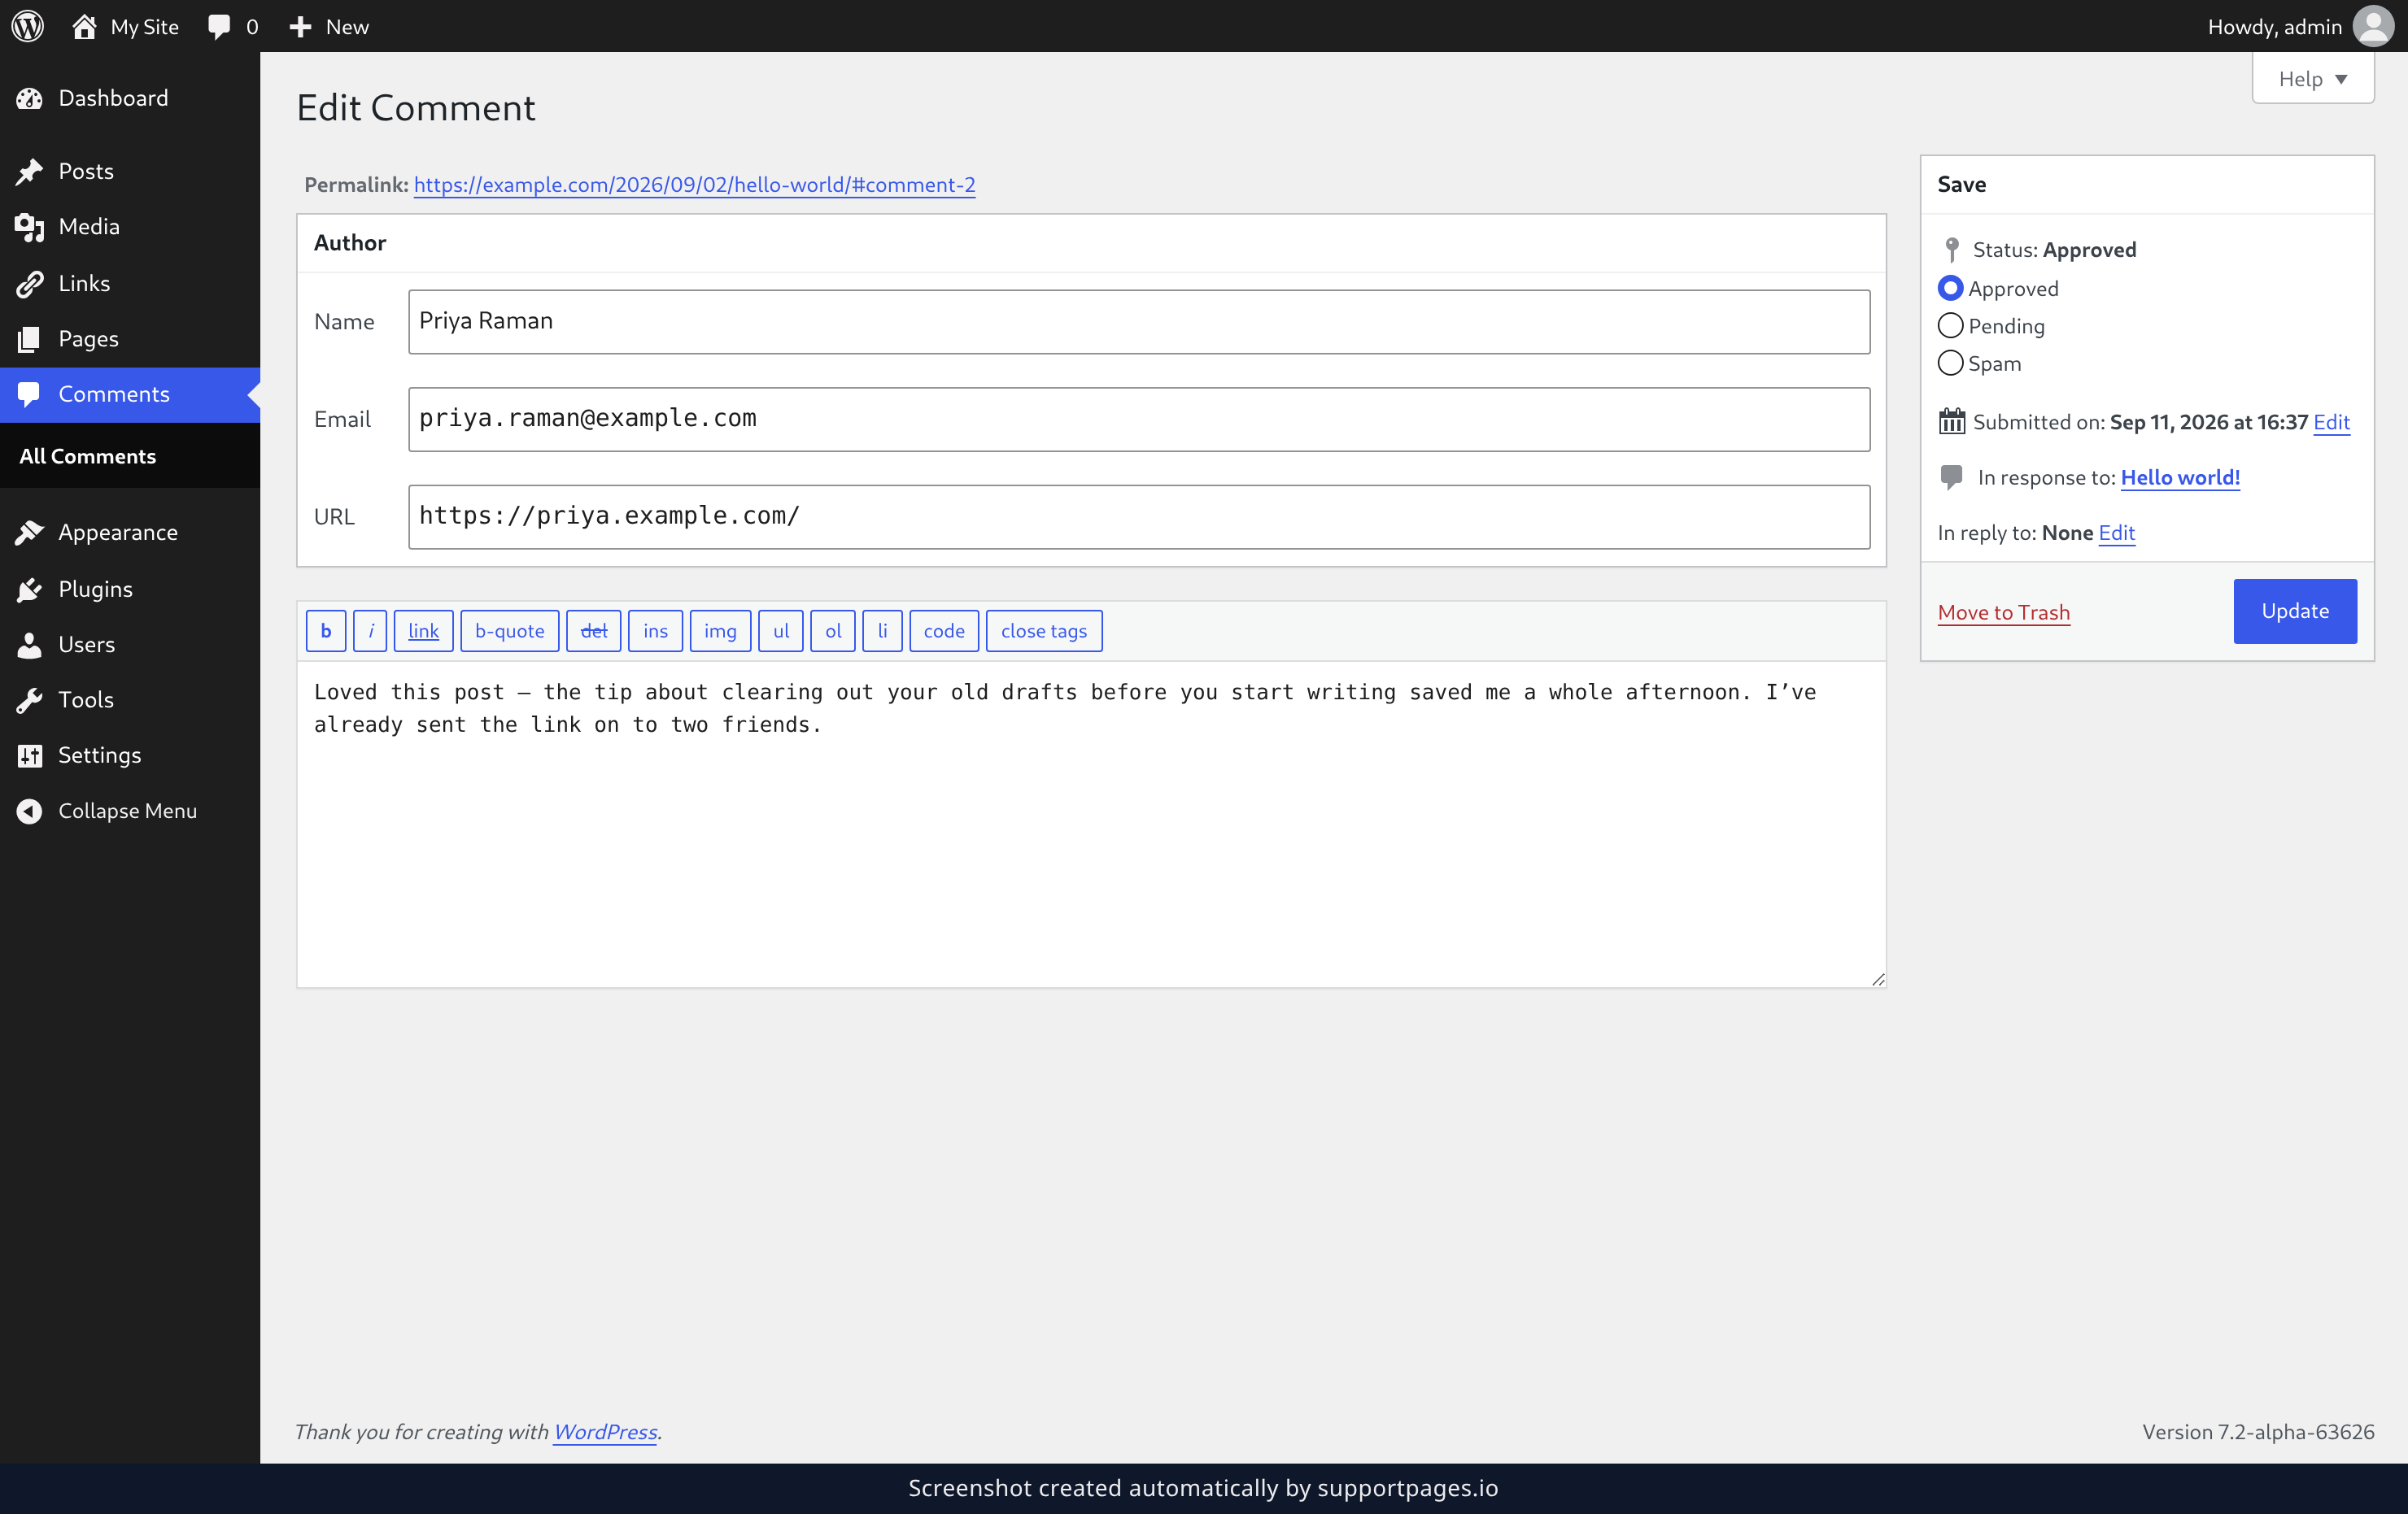2408x1514 pixels.
Task: Insert bold tag with b button
Action: pyautogui.click(x=326, y=631)
